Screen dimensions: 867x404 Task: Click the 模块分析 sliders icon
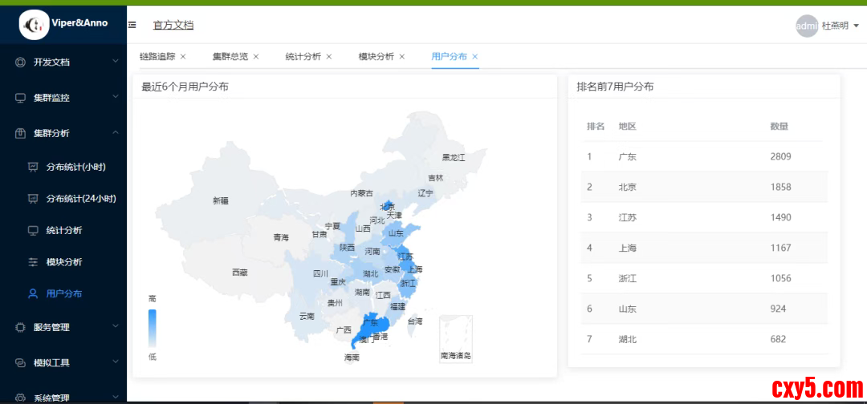[33, 262]
